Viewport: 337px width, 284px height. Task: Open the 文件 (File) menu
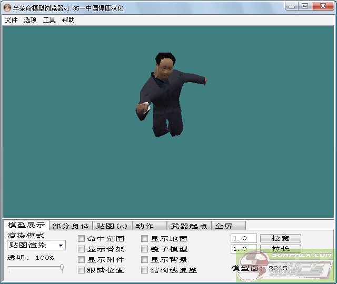click(11, 20)
